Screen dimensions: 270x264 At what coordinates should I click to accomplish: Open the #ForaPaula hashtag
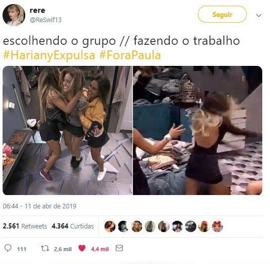pos(130,56)
